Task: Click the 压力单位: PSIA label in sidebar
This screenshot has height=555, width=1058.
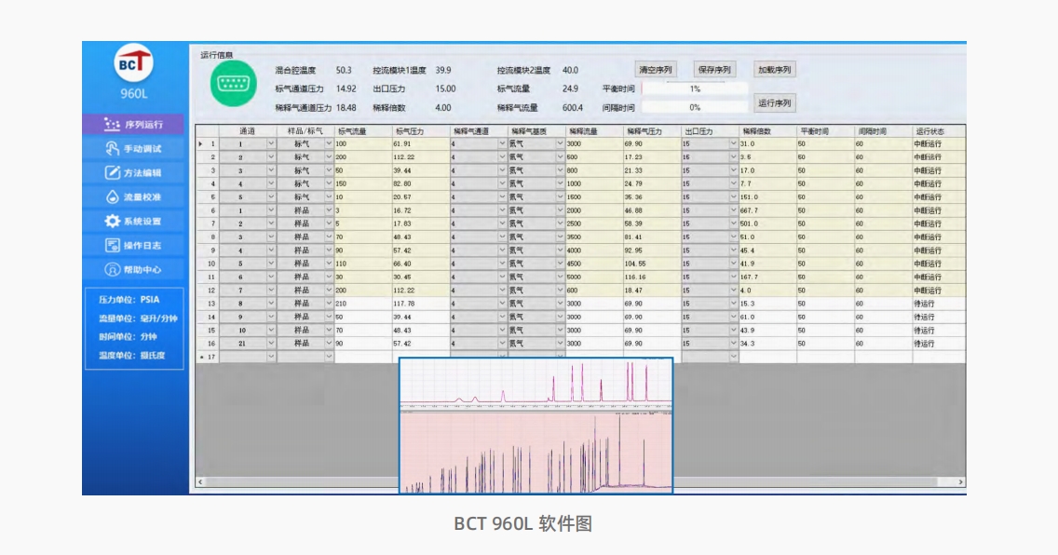Action: click(x=129, y=300)
